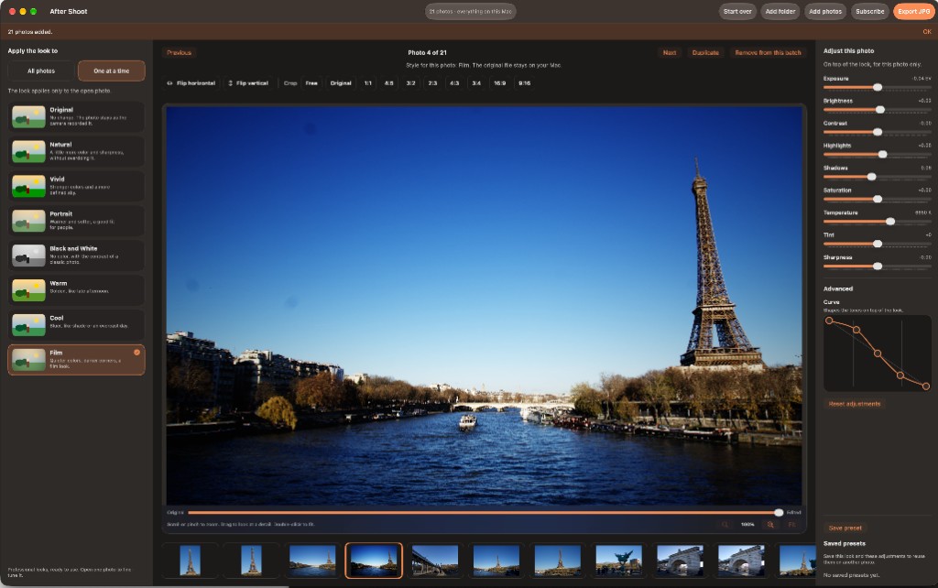Flip the photo horizontally
This screenshot has height=588, width=938.
click(x=191, y=83)
